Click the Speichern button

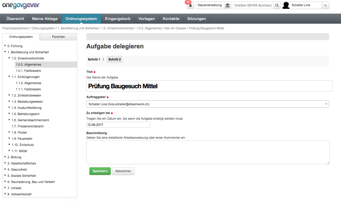click(x=100, y=171)
